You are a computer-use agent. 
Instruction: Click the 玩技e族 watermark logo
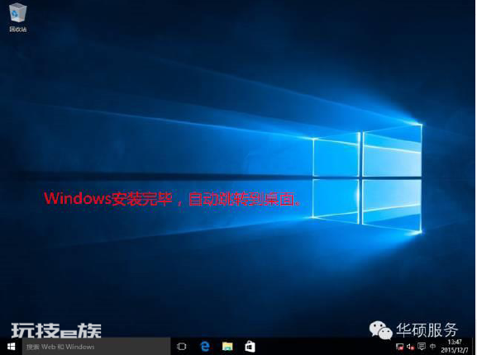56,330
